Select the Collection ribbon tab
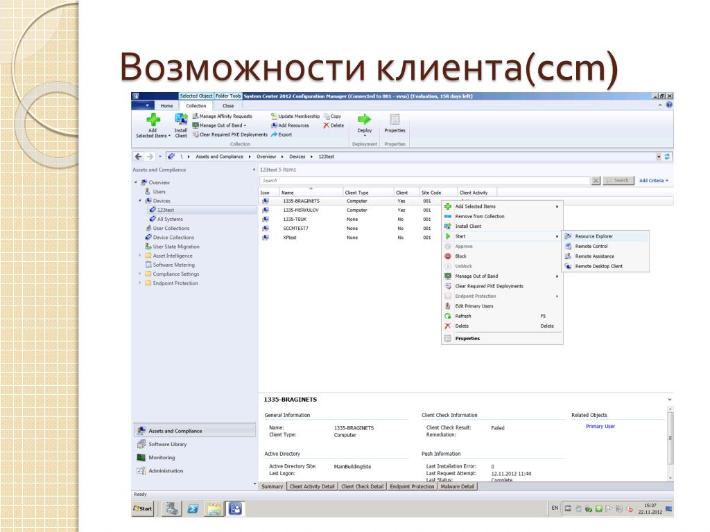This screenshot has height=532, width=710. 196,106
